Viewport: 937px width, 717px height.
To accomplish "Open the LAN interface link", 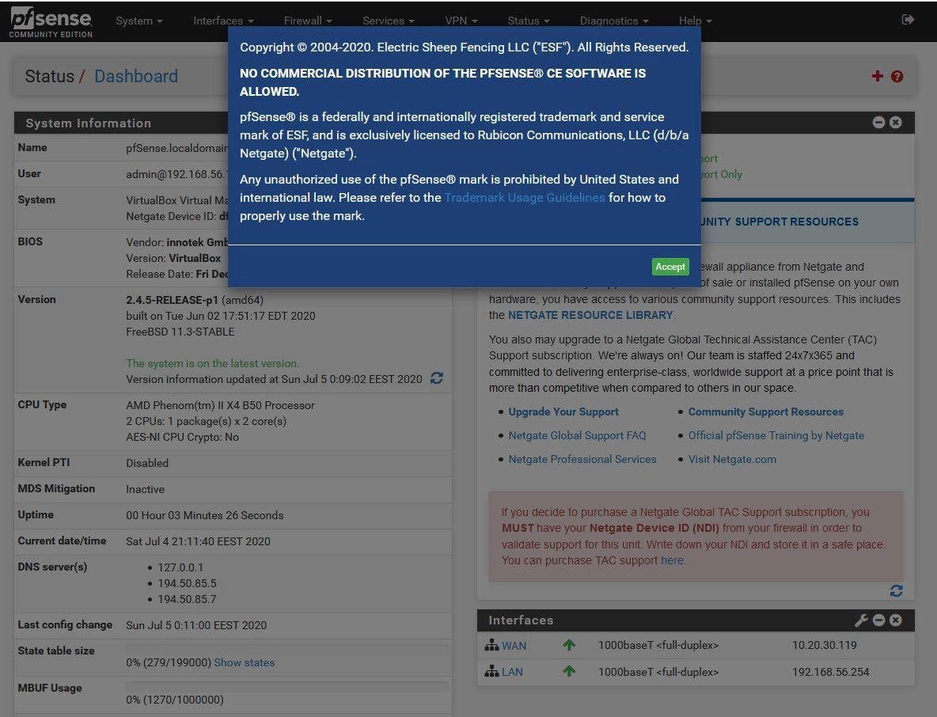I will pyautogui.click(x=512, y=672).
